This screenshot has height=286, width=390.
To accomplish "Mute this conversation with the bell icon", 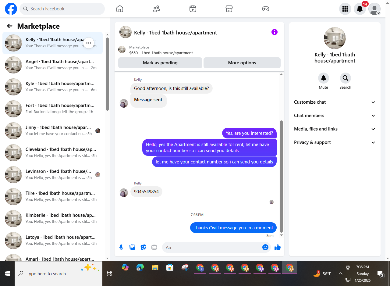I will pyautogui.click(x=324, y=78).
